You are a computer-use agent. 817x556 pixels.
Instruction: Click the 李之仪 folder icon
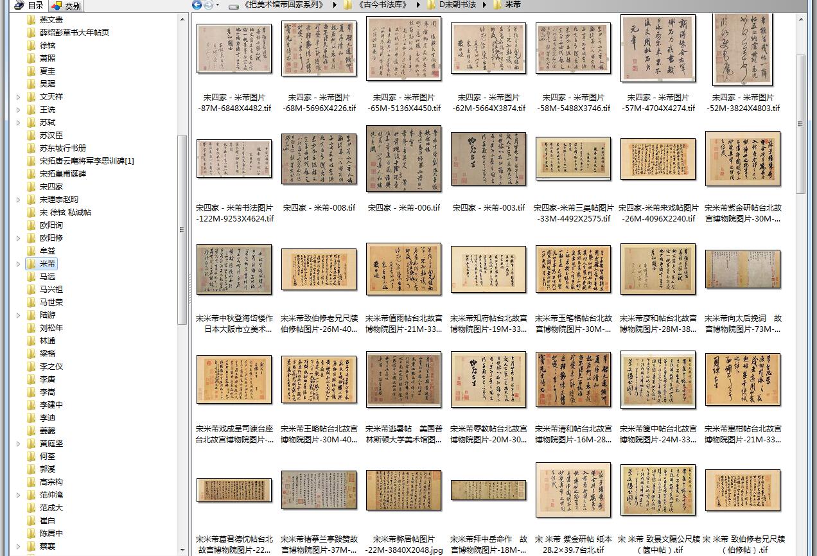point(31,366)
